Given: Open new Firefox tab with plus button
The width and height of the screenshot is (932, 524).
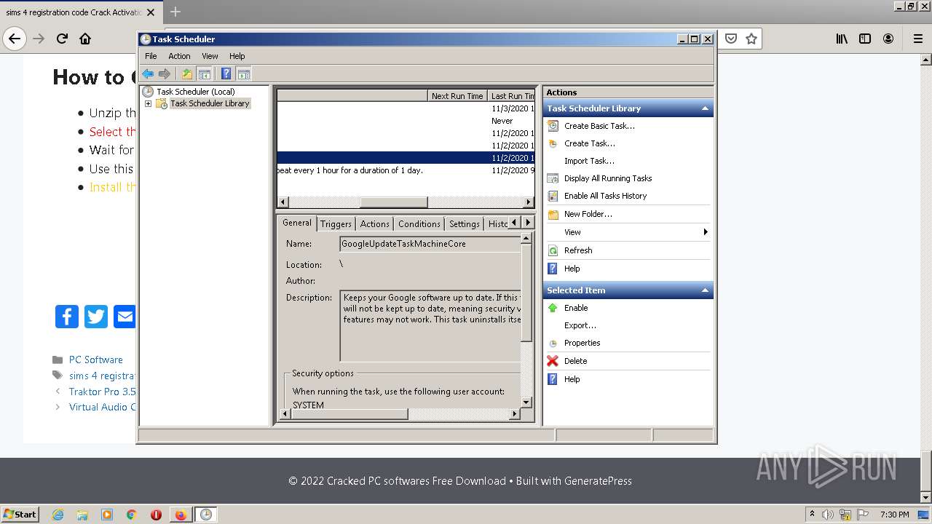Looking at the screenshot, I should pyautogui.click(x=175, y=12).
